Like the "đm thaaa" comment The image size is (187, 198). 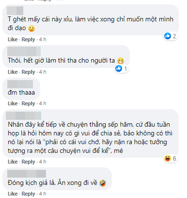[13, 103]
